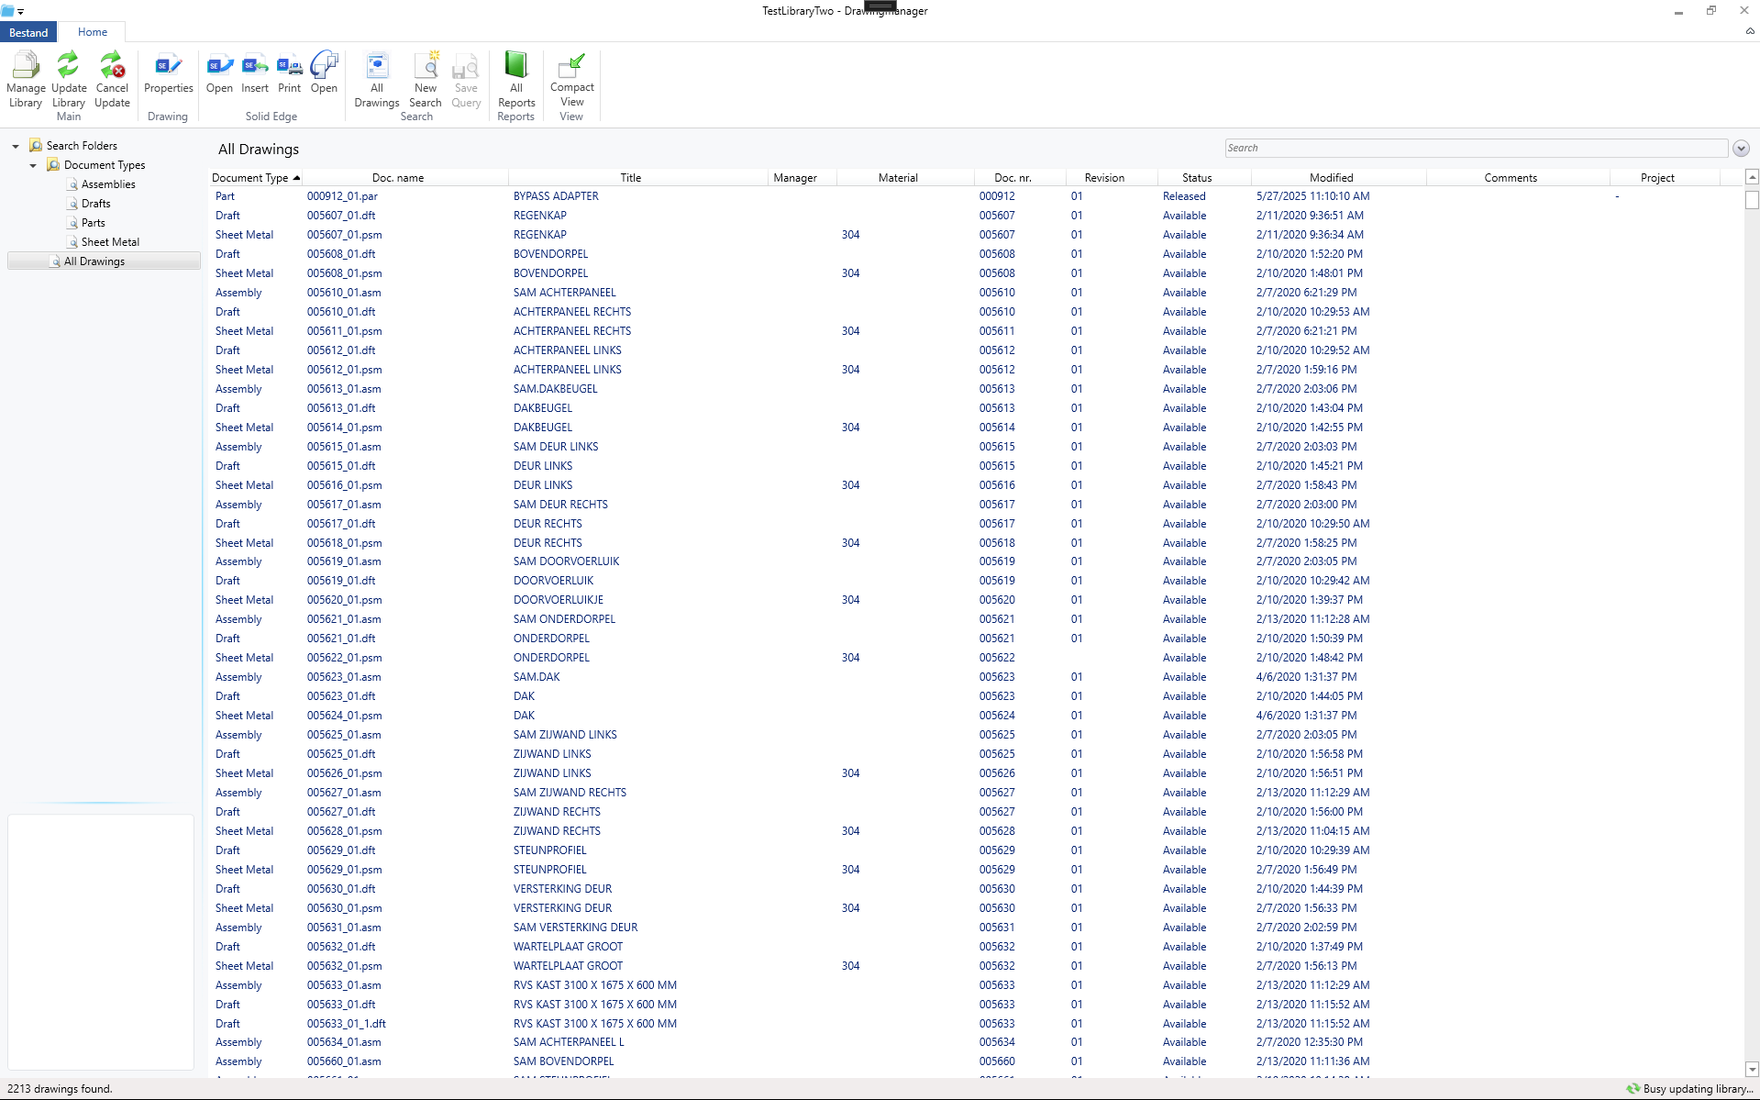Toggle sort order on Document Type column
This screenshot has height=1100, width=1760.
(255, 177)
